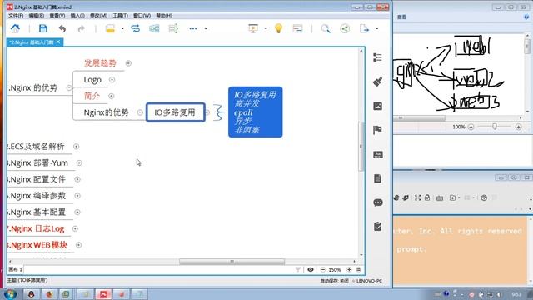The height and width of the screenshot is (300, 533).
Task: Expand the Nginx 基本配置 topic
Action: (77, 212)
